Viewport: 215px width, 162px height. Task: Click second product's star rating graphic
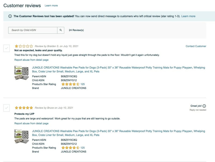point(70,148)
